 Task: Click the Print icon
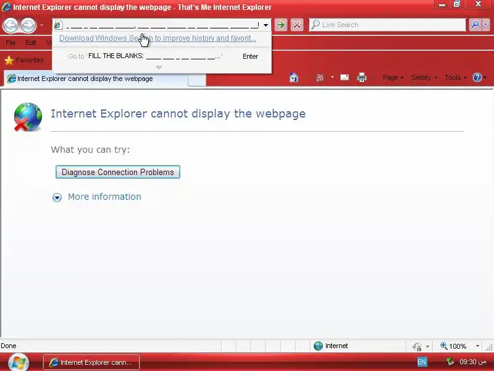(x=361, y=77)
